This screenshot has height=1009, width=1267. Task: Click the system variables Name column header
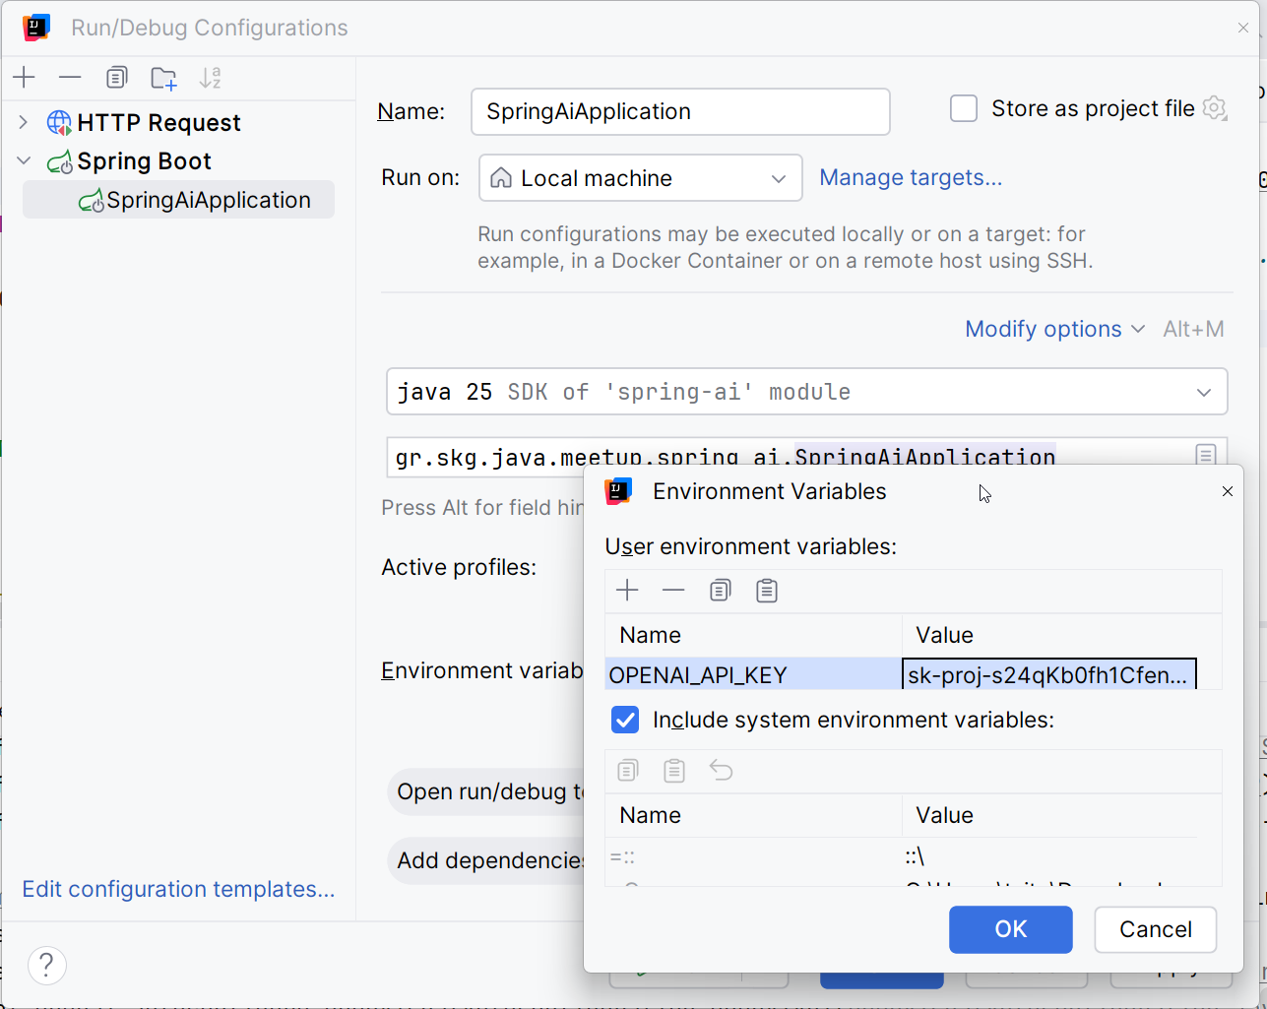coord(754,815)
